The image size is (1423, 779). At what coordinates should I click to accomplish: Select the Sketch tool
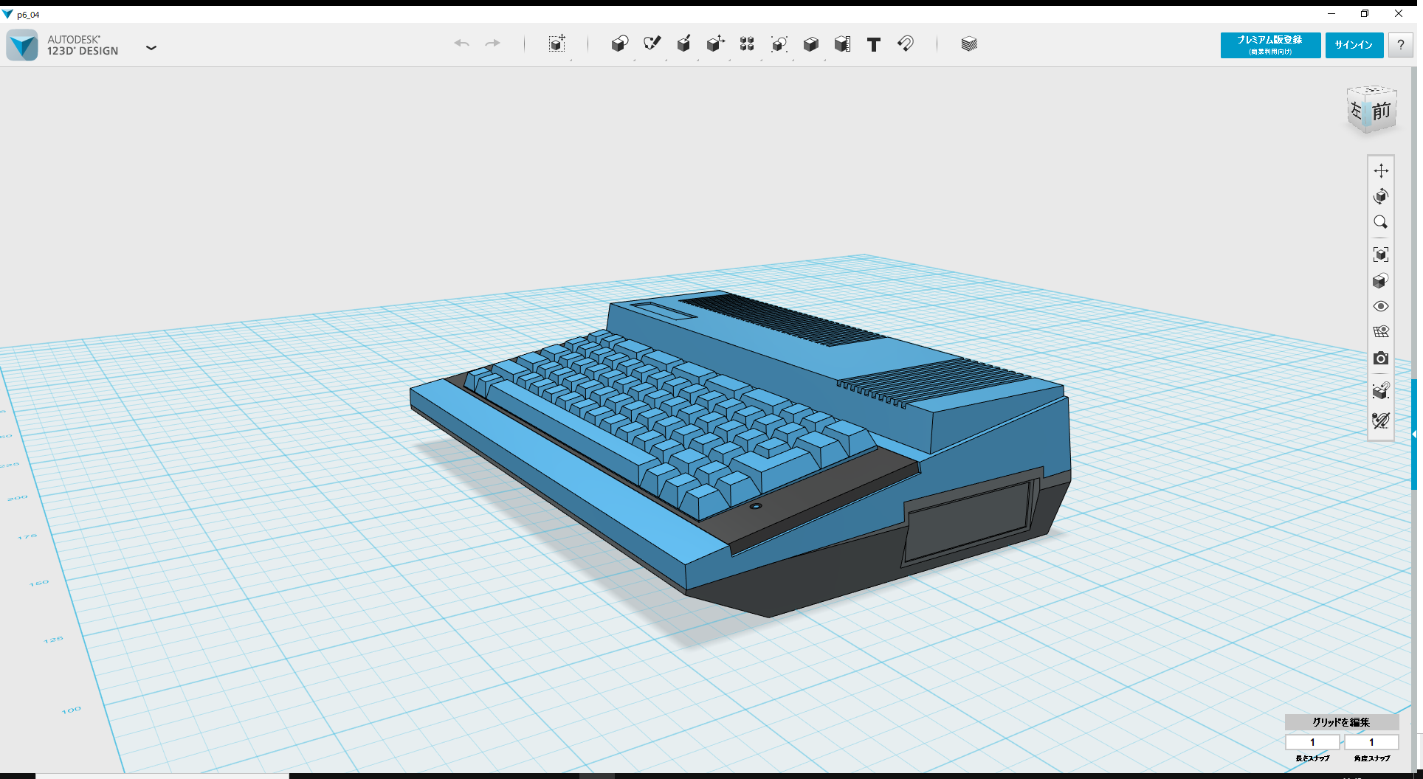click(652, 44)
